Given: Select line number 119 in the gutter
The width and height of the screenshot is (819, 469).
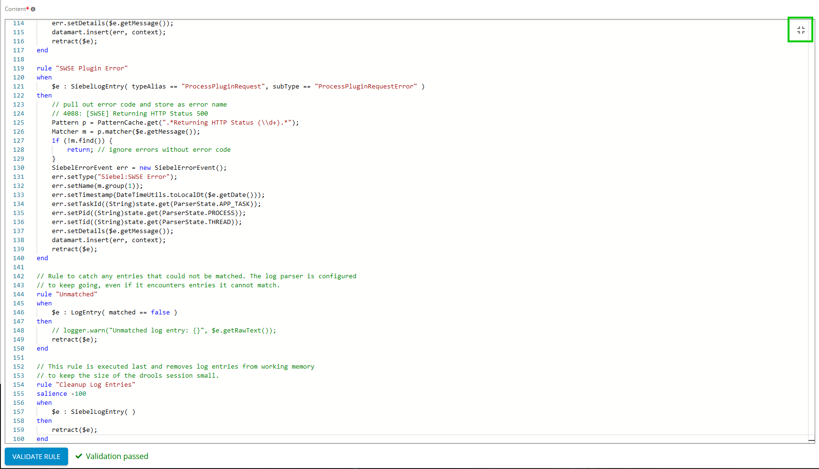Looking at the screenshot, I should click(x=19, y=68).
